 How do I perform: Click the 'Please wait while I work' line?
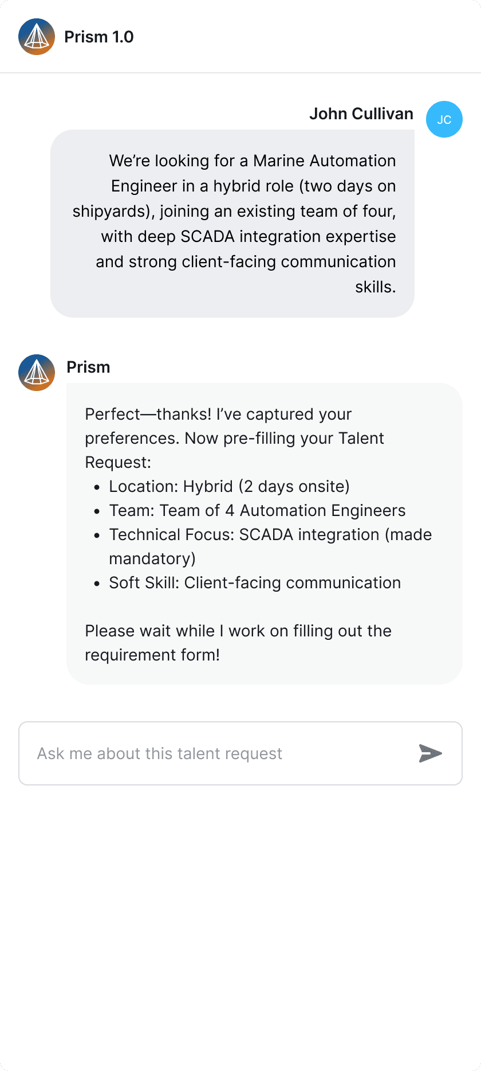point(238,631)
